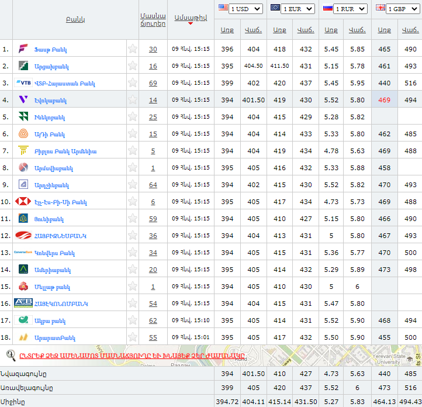Open the 1 GBP currency dropdown

click(403, 9)
